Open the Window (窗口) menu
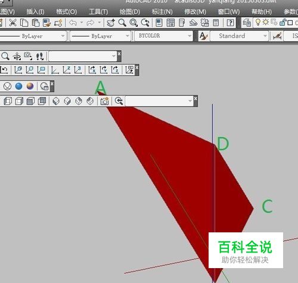Image resolution: width=298 pixels, height=283 pixels. point(229,12)
